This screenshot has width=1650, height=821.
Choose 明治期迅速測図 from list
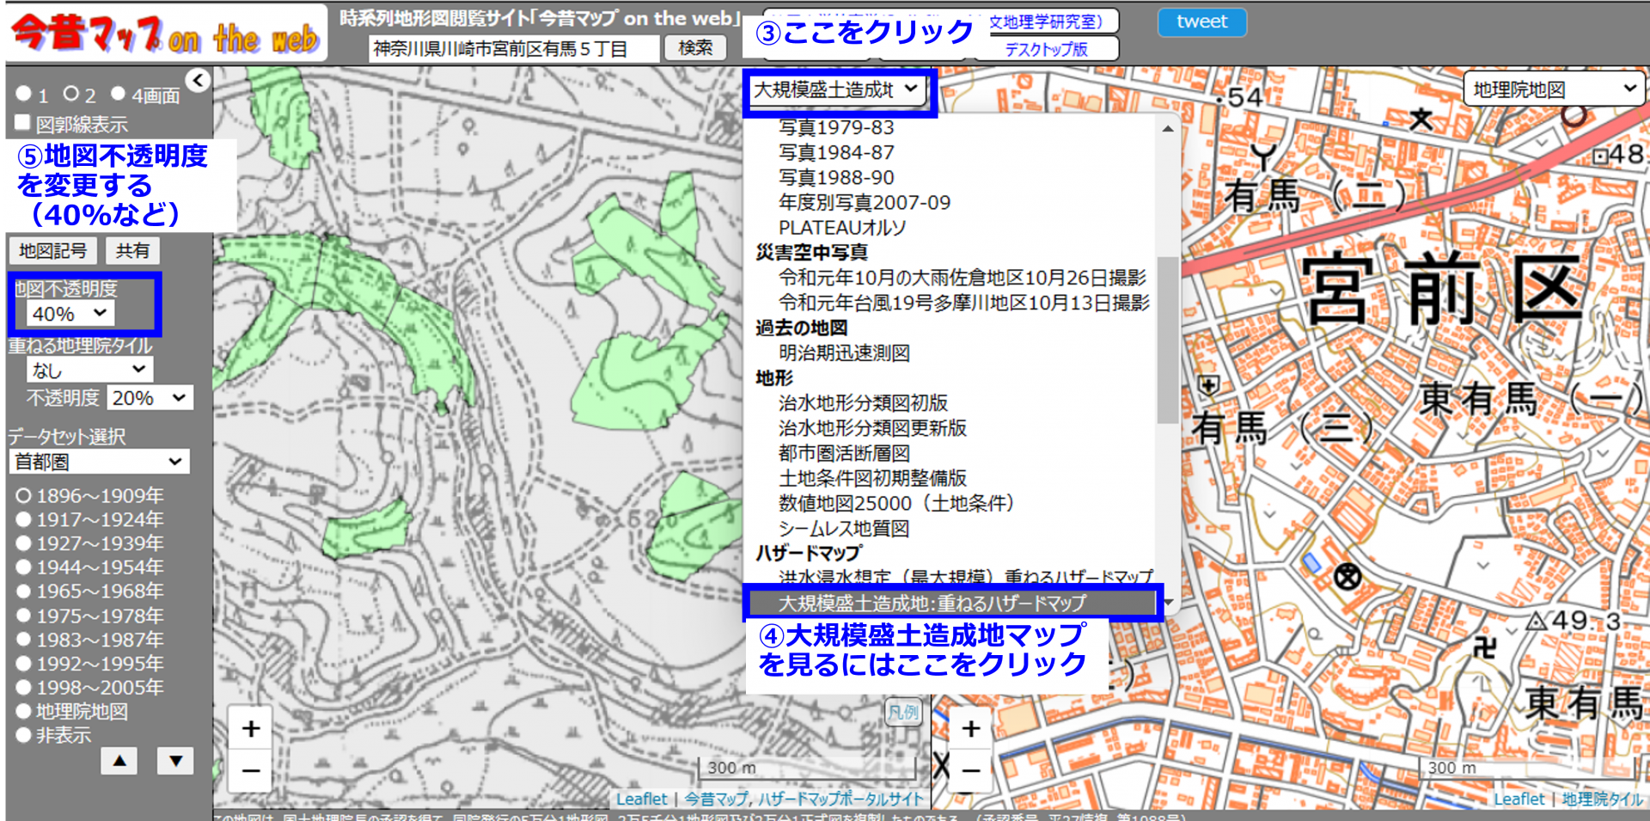[844, 352]
